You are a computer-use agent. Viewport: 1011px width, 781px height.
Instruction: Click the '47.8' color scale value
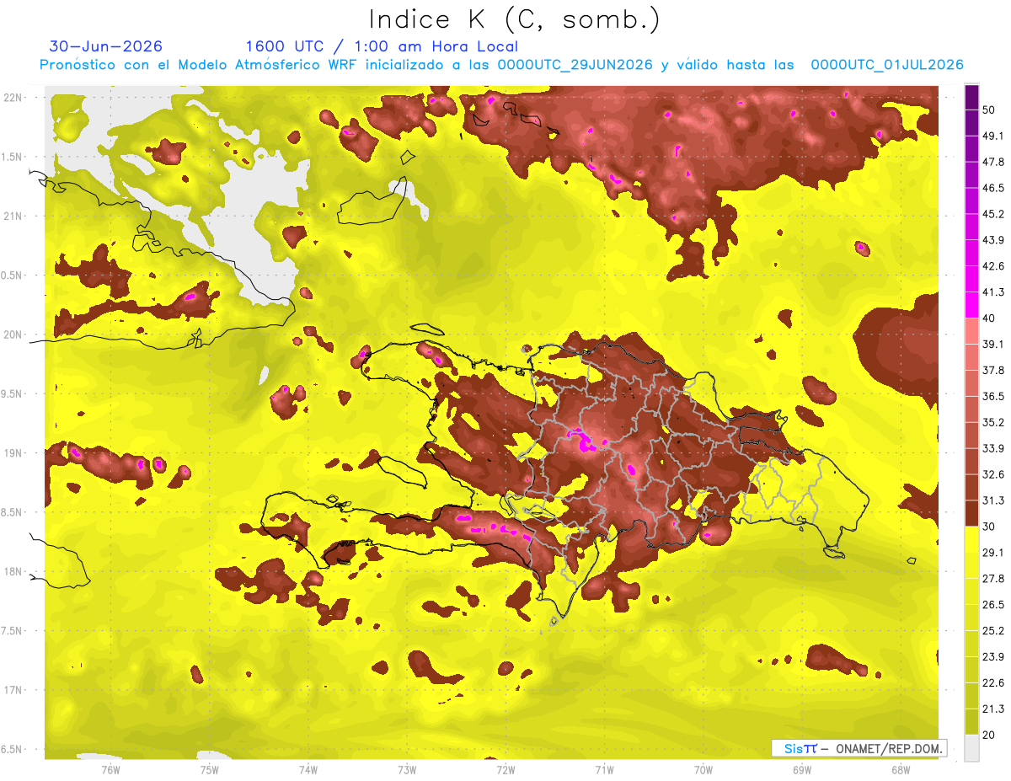click(x=993, y=162)
